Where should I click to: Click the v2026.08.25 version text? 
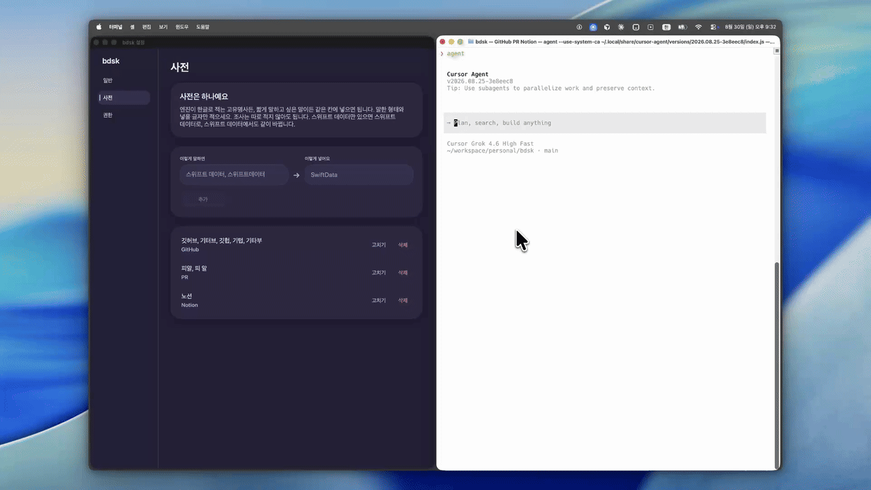(480, 82)
